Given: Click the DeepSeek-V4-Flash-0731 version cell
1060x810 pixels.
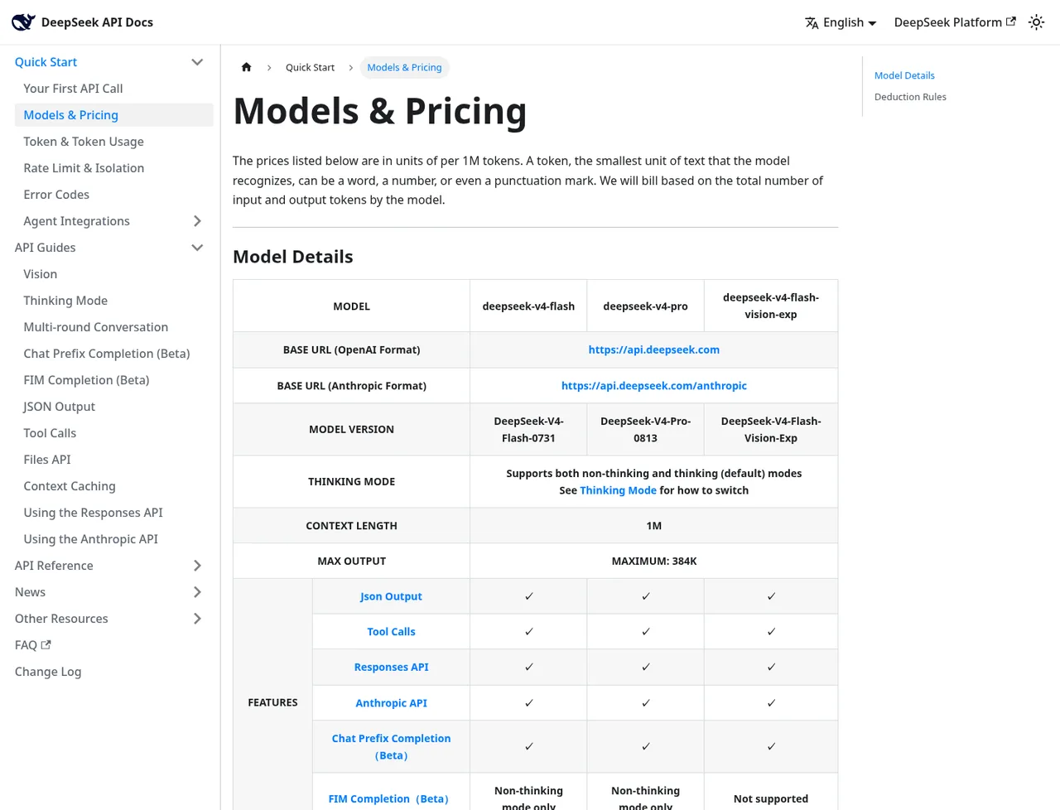Looking at the screenshot, I should tap(528, 429).
